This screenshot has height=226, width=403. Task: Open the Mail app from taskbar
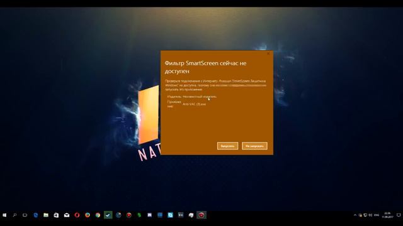pos(67,215)
